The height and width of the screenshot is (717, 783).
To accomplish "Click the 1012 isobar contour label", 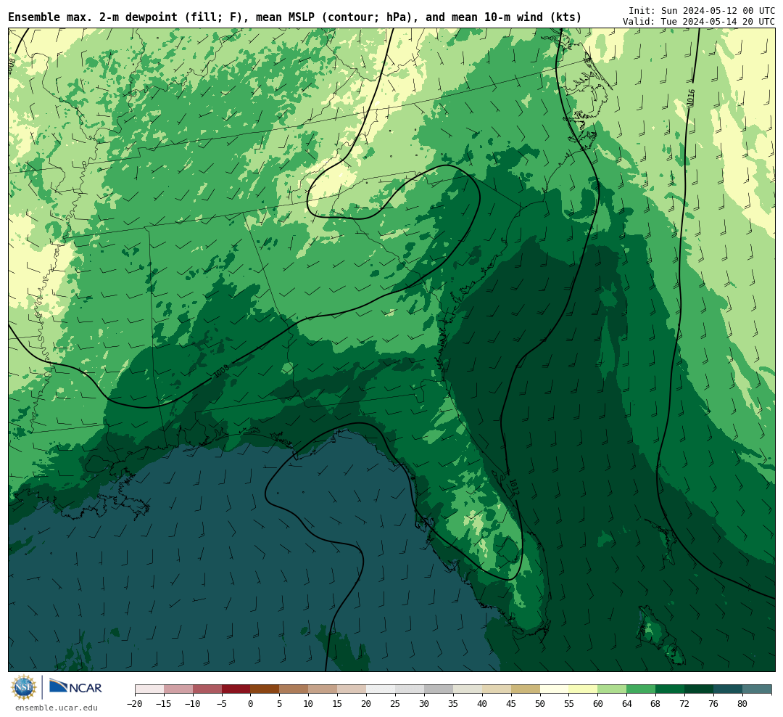I will click(514, 487).
